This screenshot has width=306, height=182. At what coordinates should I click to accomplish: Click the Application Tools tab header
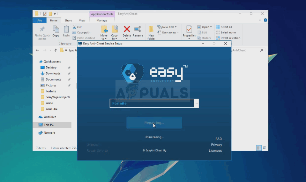point(102,14)
